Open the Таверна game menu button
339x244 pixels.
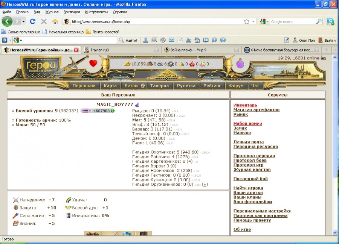point(159,86)
